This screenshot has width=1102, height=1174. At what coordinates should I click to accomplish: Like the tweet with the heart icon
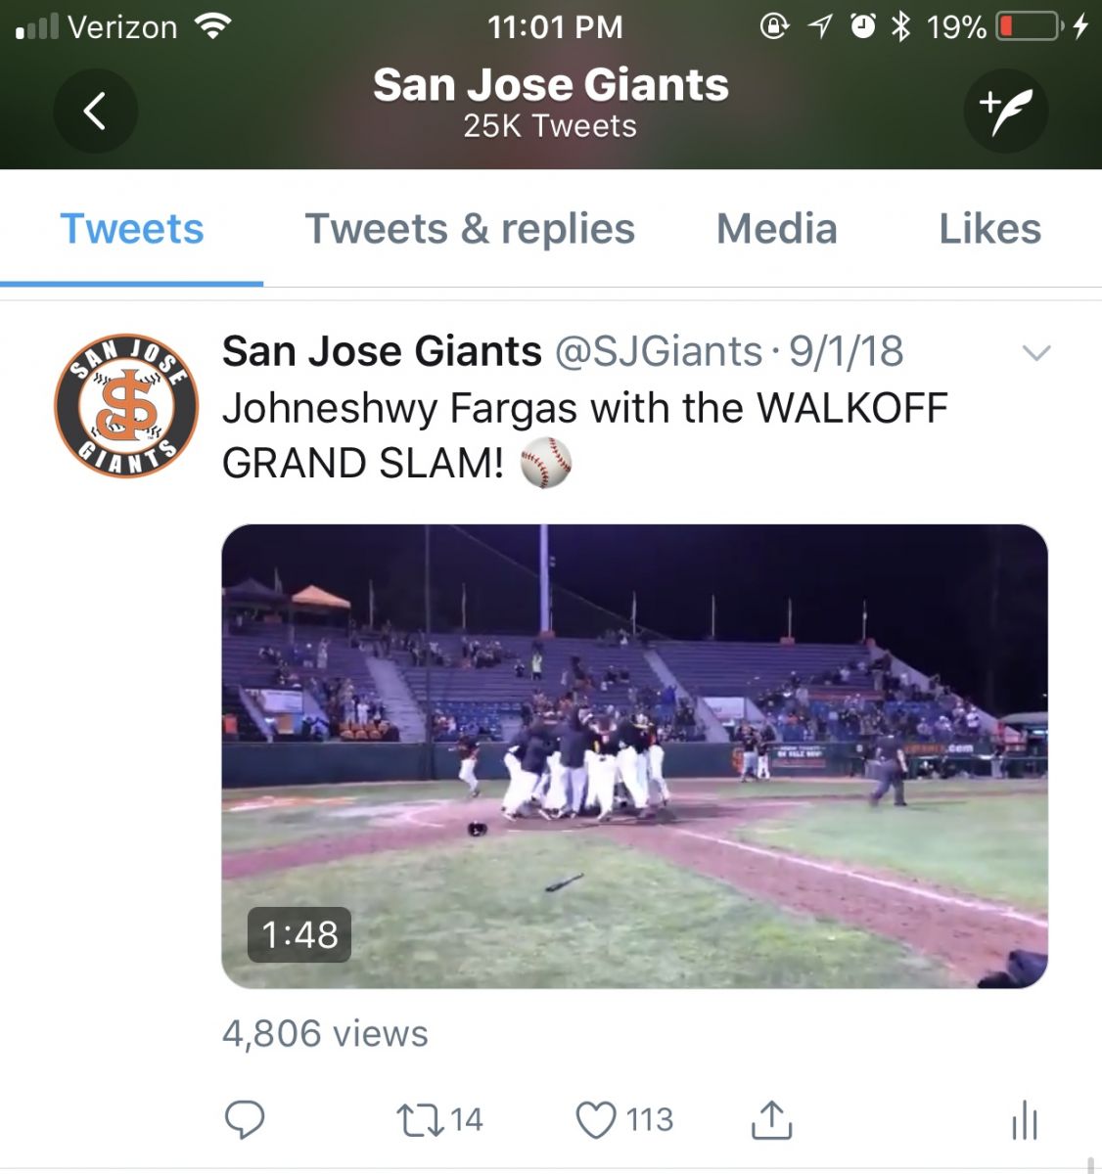coord(624,1119)
